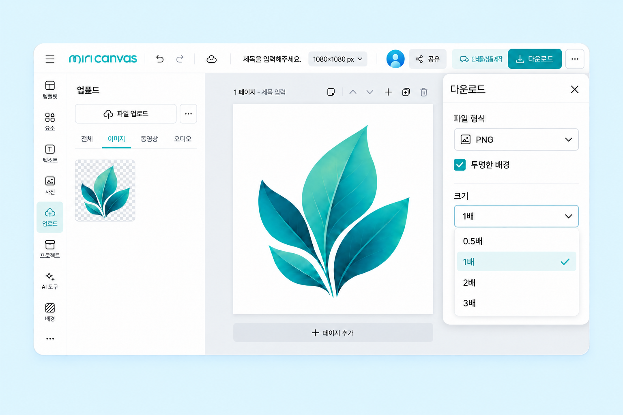Switch to the 전체 tab
623x415 pixels.
(87, 139)
